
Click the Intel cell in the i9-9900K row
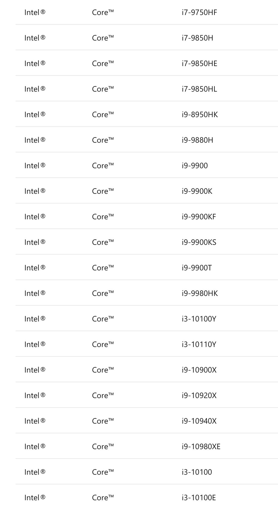(35, 191)
